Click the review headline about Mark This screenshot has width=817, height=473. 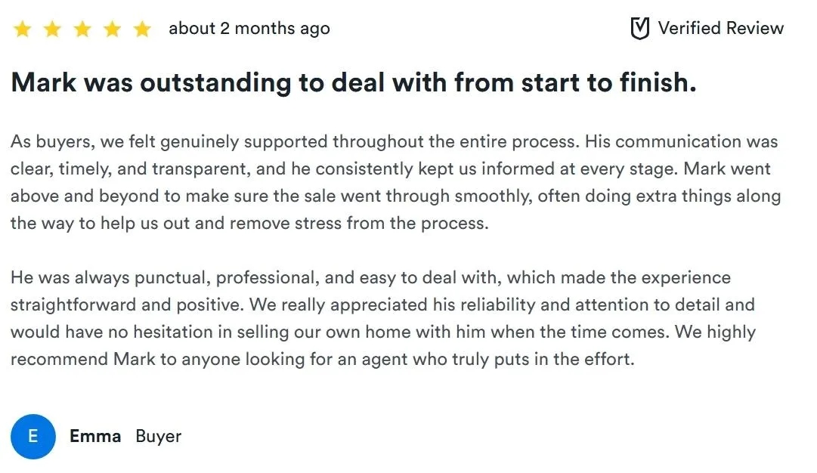point(353,82)
